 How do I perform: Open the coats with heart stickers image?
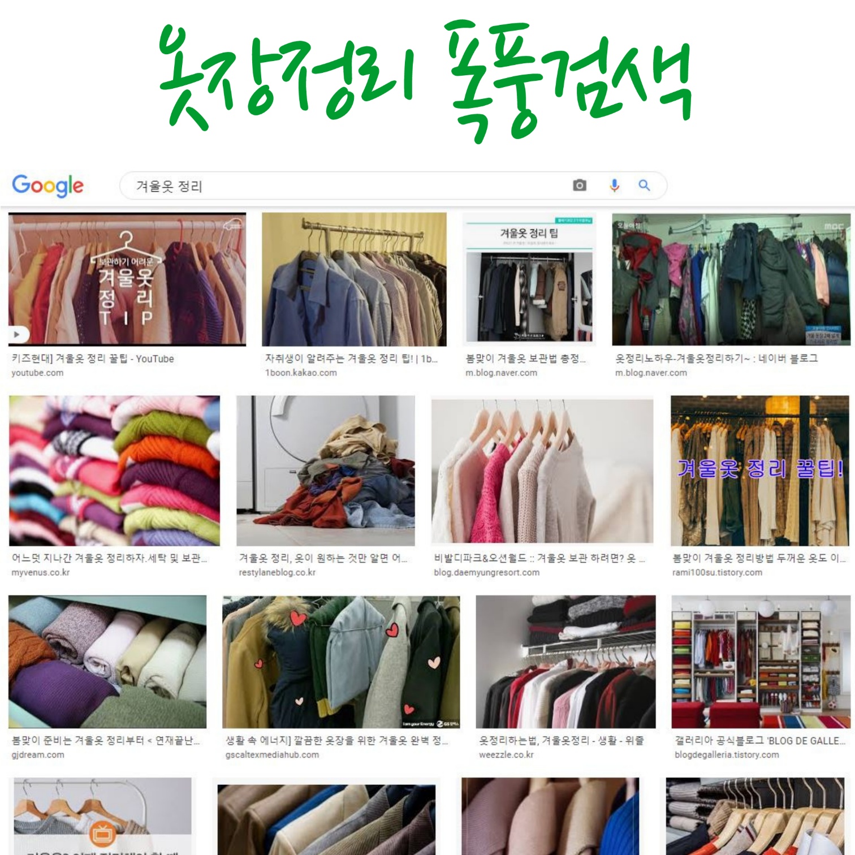coord(341,662)
